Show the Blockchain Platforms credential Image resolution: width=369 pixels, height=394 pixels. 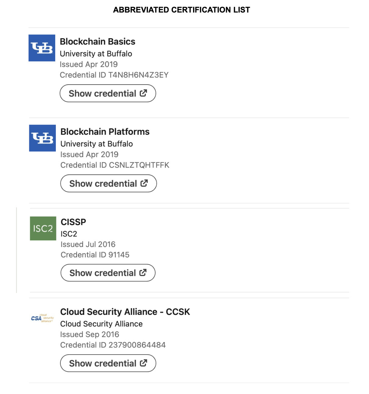(x=109, y=183)
